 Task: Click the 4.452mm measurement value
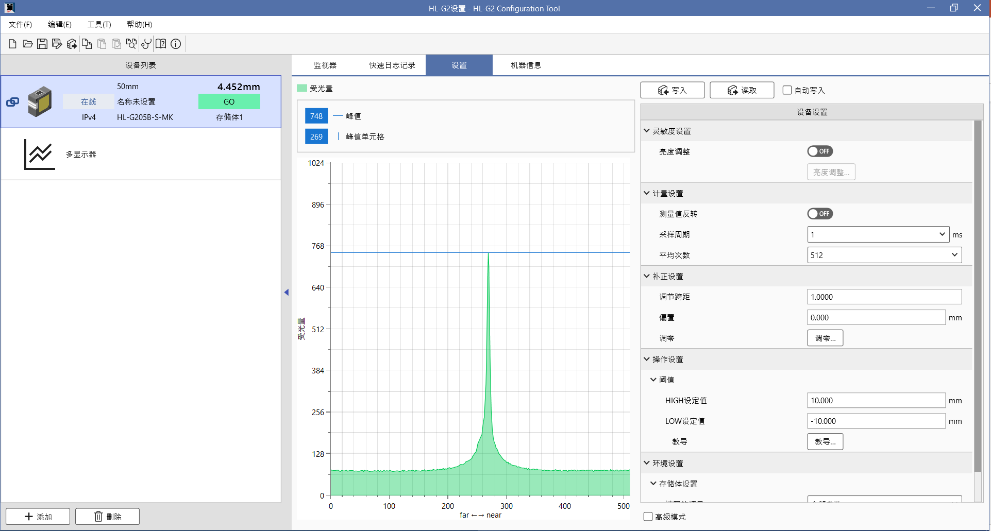239,87
